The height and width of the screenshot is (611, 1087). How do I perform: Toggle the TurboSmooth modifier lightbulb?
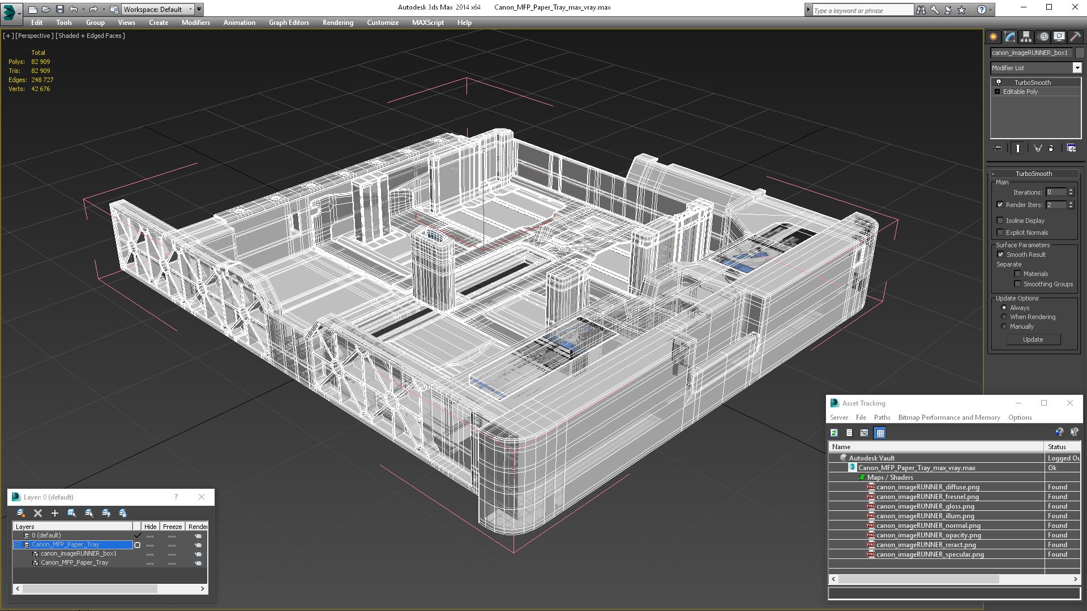click(999, 82)
